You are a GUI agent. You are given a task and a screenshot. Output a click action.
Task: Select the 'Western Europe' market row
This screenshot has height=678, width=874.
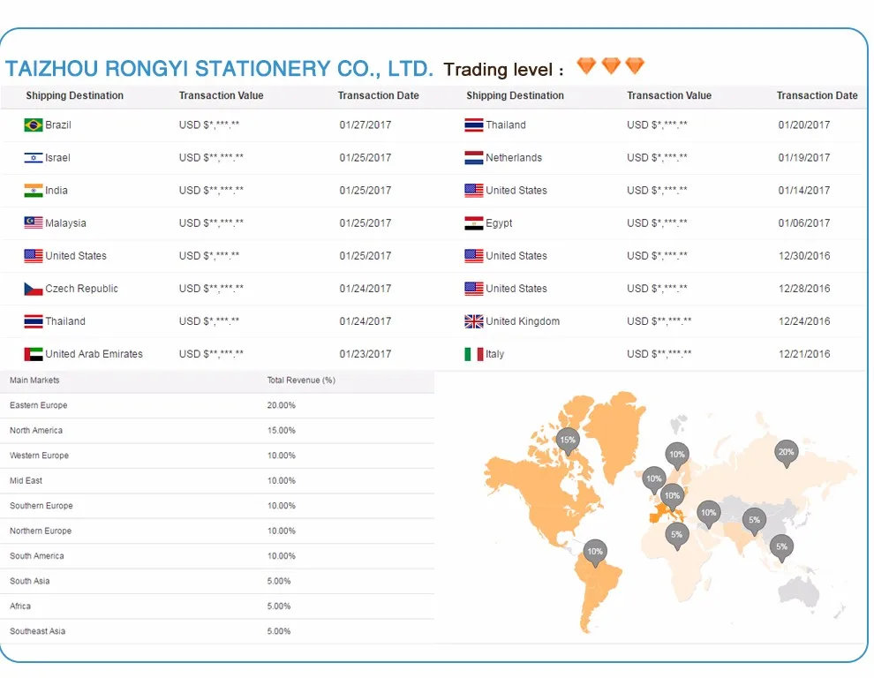pos(217,456)
